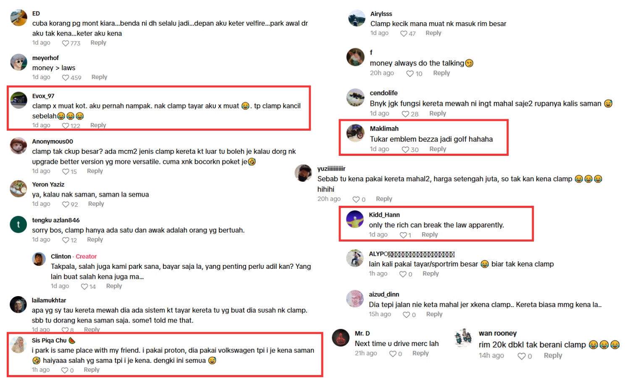Like Yeron Yaziz's comment heart icon
The image size is (630, 378).
click(66, 205)
